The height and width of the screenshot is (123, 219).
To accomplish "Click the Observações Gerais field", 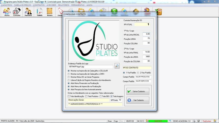I will pyautogui.click(x=88, y=100).
